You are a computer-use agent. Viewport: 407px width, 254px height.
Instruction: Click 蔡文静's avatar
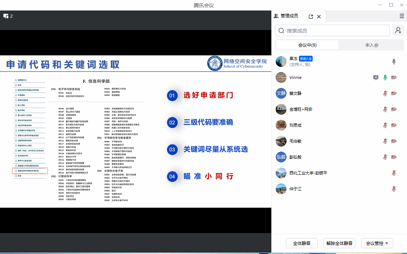(281, 93)
